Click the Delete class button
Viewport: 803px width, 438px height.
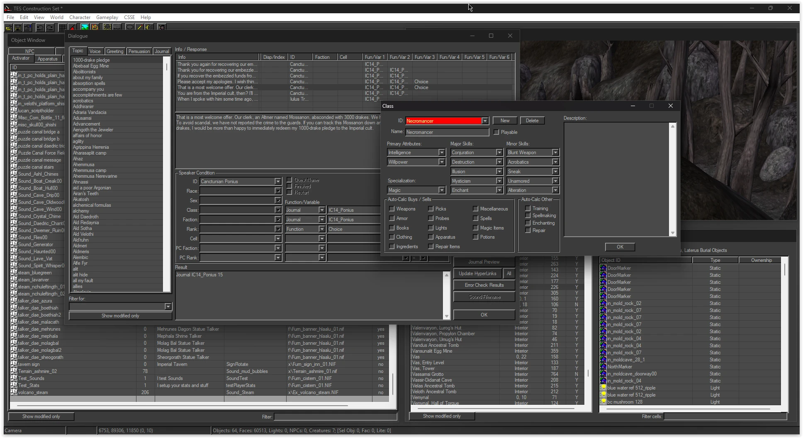(532, 121)
